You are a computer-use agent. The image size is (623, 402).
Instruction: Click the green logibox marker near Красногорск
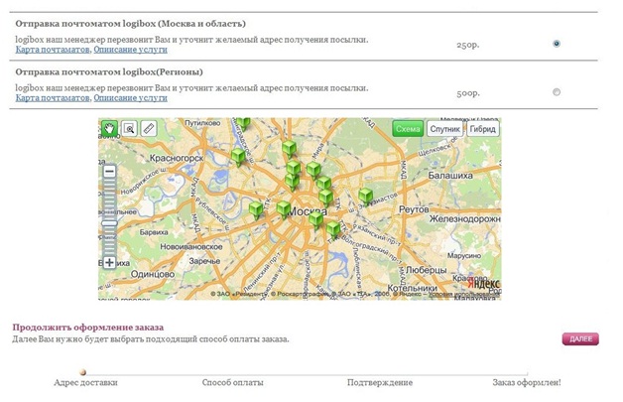[238, 157]
